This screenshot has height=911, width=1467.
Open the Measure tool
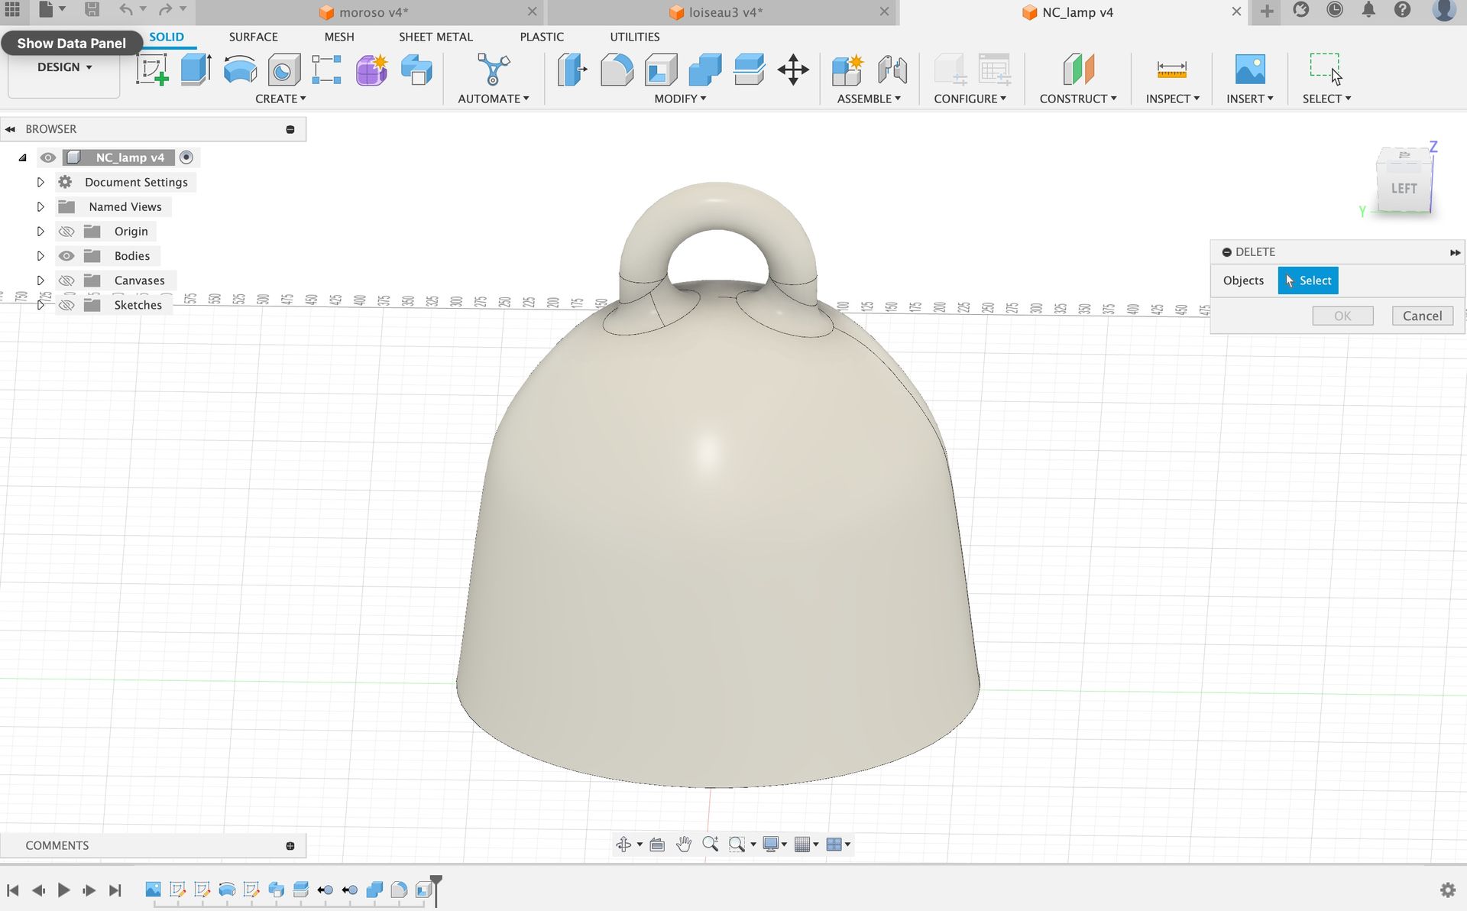click(x=1171, y=70)
